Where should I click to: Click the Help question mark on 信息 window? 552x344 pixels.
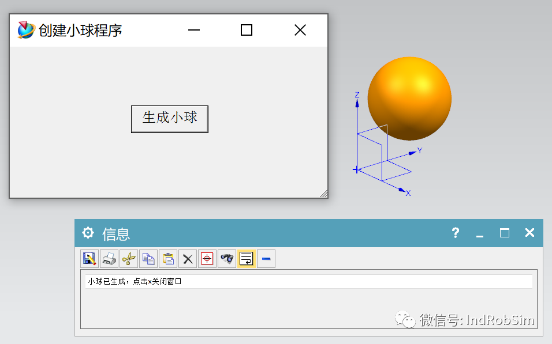456,233
